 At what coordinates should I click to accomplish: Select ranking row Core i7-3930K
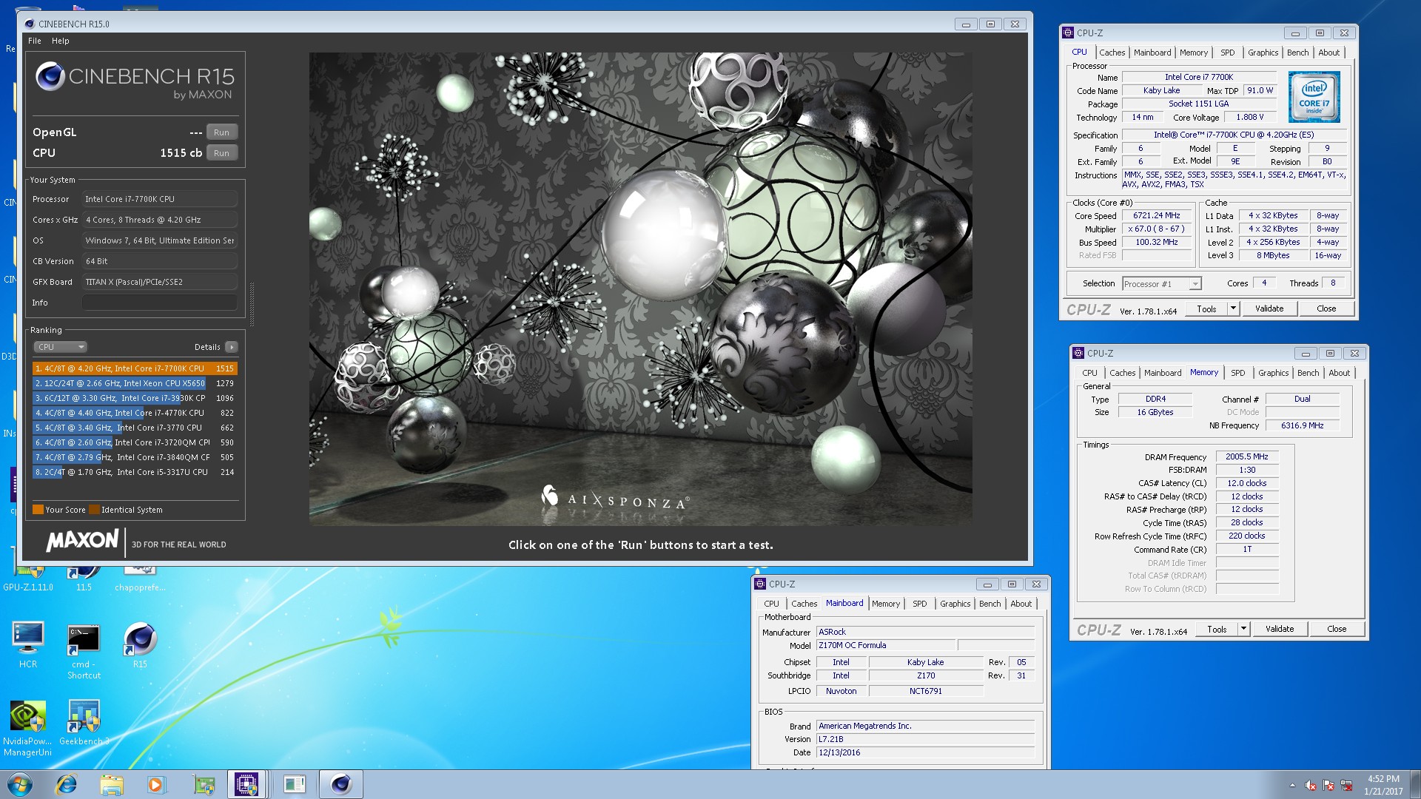(x=135, y=398)
